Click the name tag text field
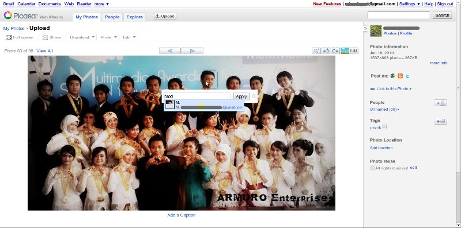Viewport: 461px width, 228px height. 197,96
